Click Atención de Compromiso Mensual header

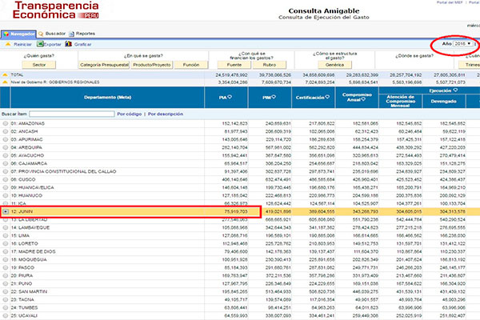(401, 101)
